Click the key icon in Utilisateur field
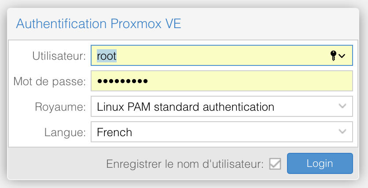Image resolution: width=368 pixels, height=188 pixels. 333,56
